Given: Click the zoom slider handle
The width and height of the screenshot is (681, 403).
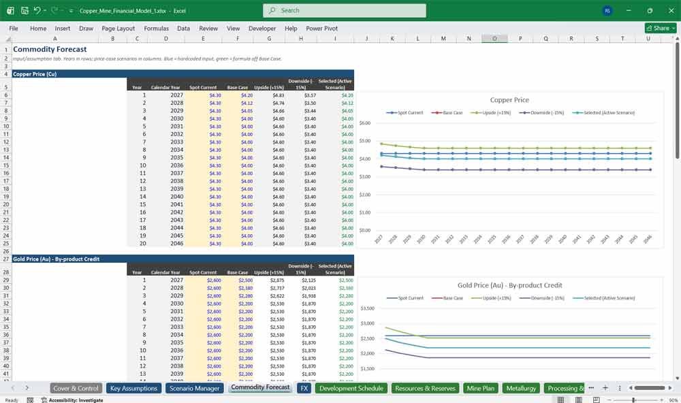Looking at the screenshot, I should (x=633, y=400).
